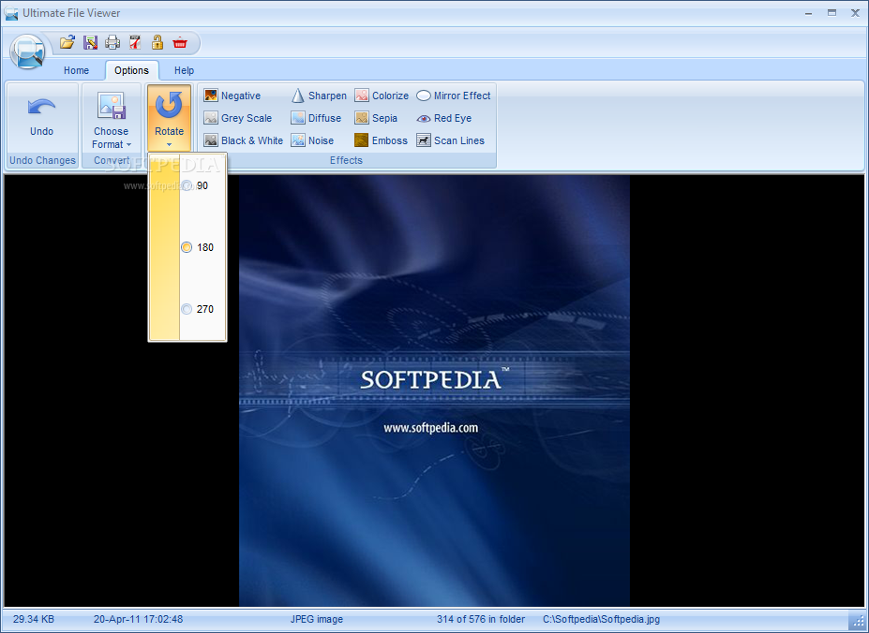
Task: Select the Options ribbon tab
Action: pos(132,70)
